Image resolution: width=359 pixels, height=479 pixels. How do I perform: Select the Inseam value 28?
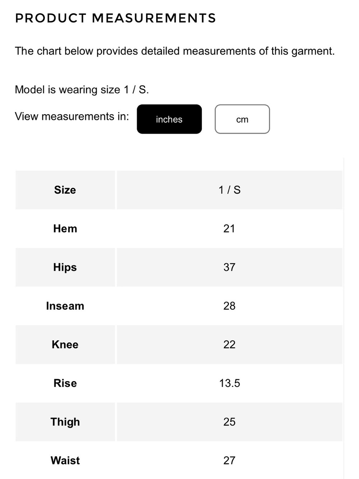pos(229,306)
